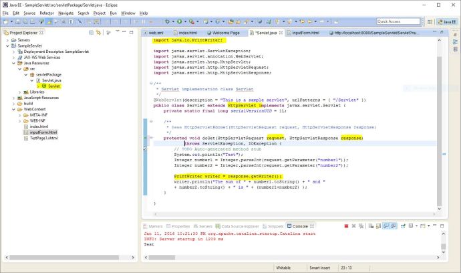Collapse the SampleServlet project node
Viewport: 461px width, 273px height.
pos(7,46)
